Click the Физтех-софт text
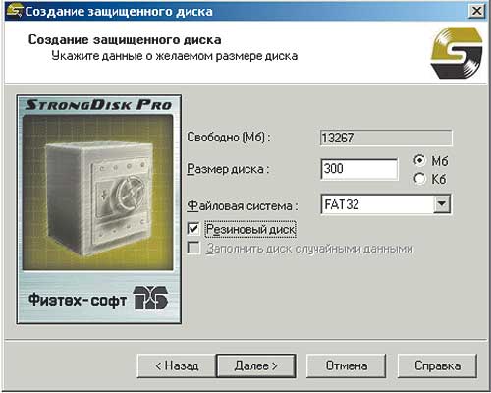 tap(78, 300)
